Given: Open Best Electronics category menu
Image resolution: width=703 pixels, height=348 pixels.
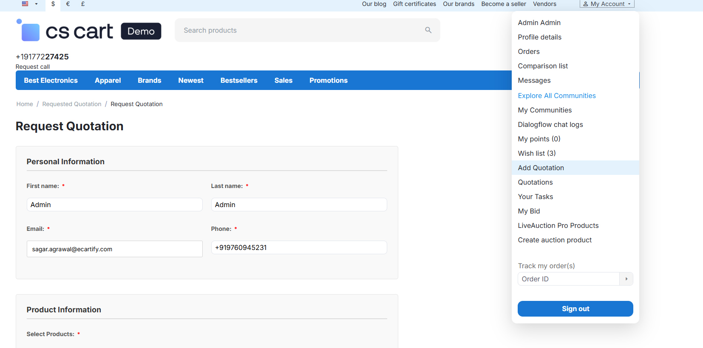Looking at the screenshot, I should pyautogui.click(x=51, y=80).
